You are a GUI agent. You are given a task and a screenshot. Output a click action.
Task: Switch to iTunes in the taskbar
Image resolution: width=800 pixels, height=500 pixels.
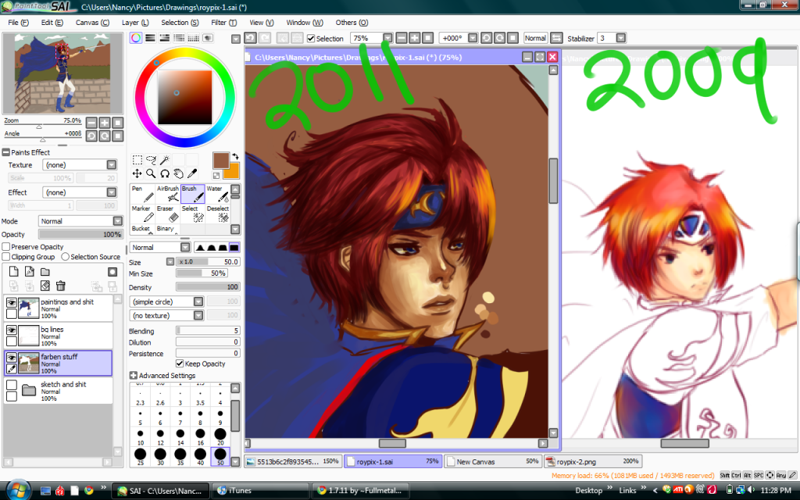[260, 491]
